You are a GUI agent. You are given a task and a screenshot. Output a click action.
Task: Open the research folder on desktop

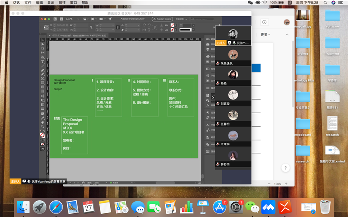303,151
